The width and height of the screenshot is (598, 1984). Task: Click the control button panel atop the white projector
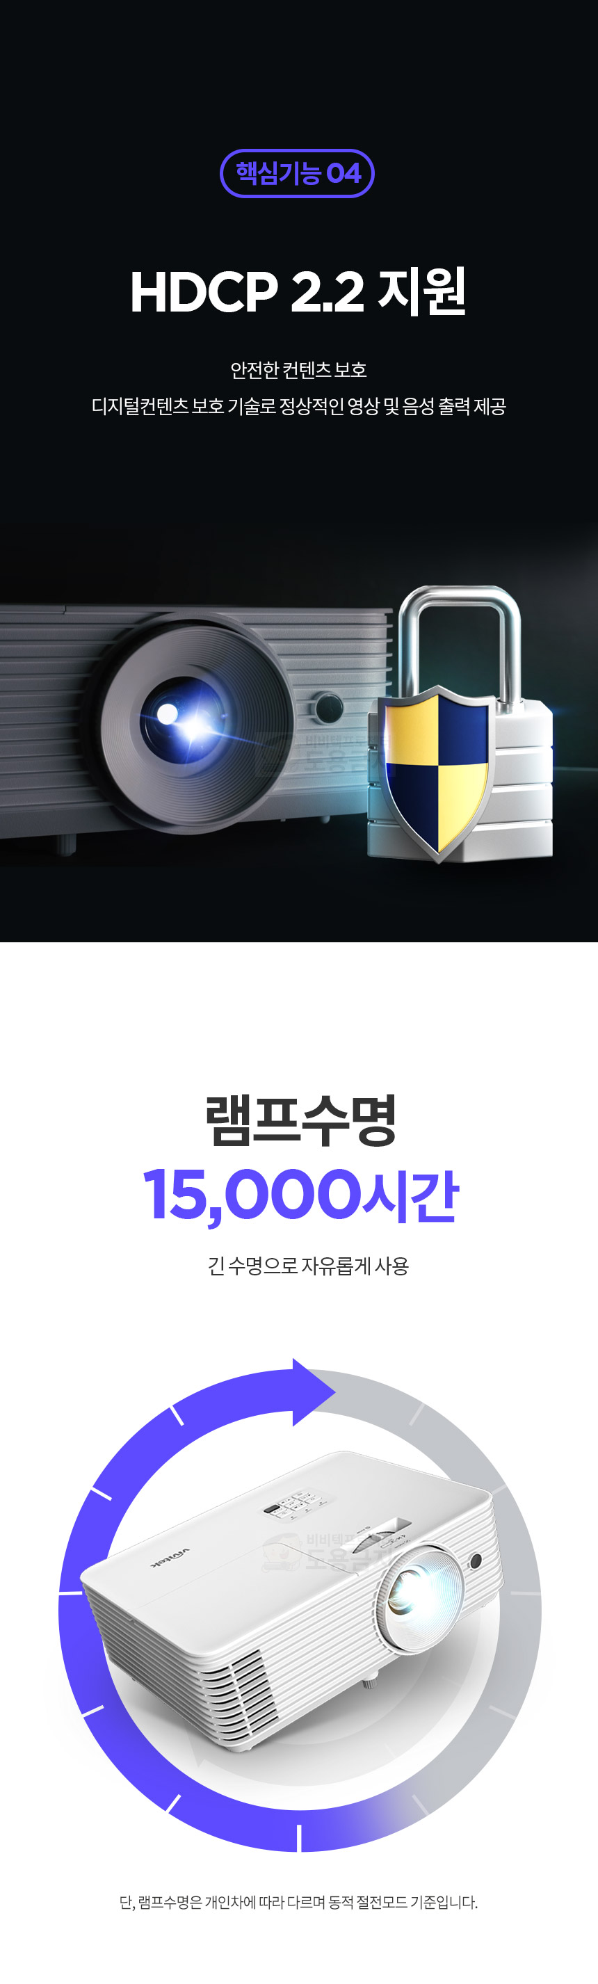pyautogui.click(x=296, y=1505)
